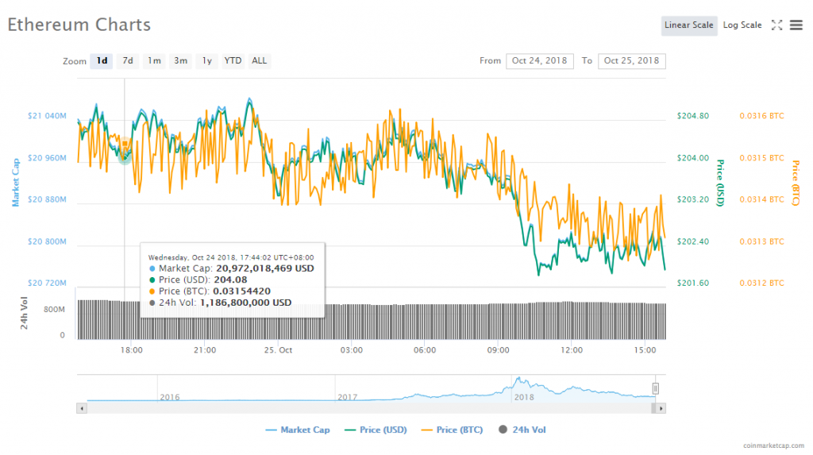Click the navigator scrollbar right arrow
The image size is (813, 455).
[x=661, y=407]
